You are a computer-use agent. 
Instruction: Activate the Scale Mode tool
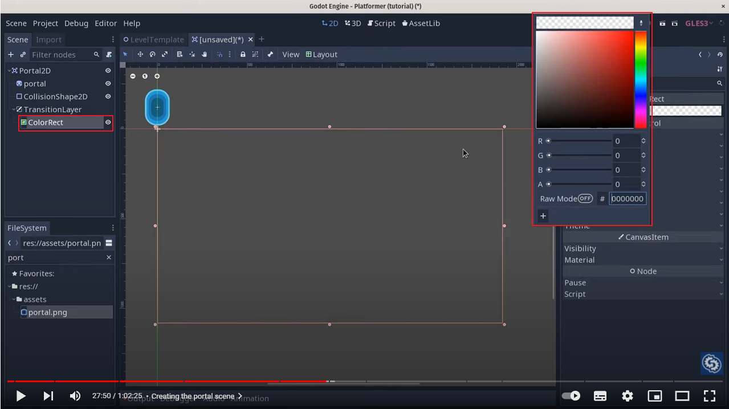[x=165, y=54]
